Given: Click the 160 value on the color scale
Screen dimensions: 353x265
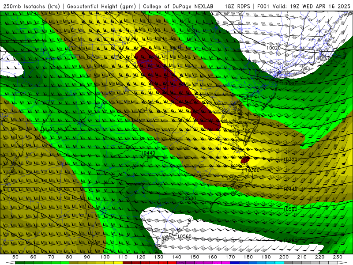Looking at the screenshot, I should coord(212,257).
